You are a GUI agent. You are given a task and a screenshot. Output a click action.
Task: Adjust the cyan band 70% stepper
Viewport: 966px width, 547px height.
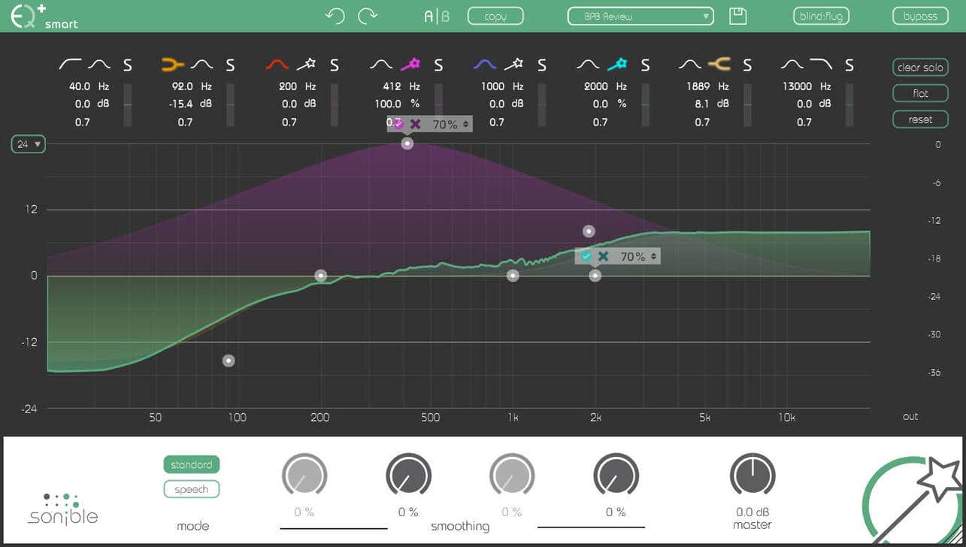(654, 257)
